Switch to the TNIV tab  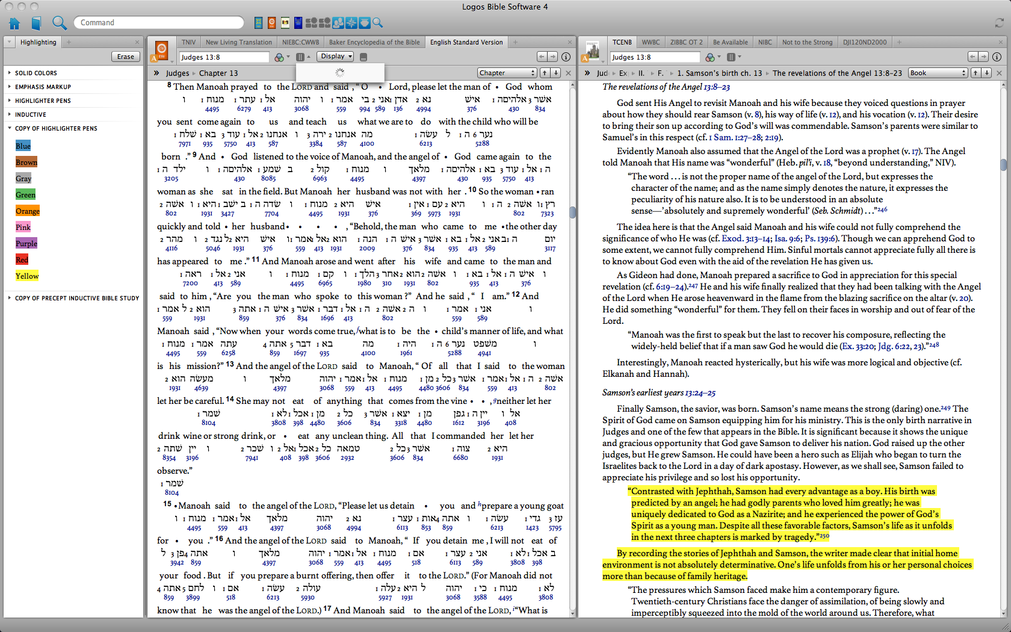coord(189,42)
